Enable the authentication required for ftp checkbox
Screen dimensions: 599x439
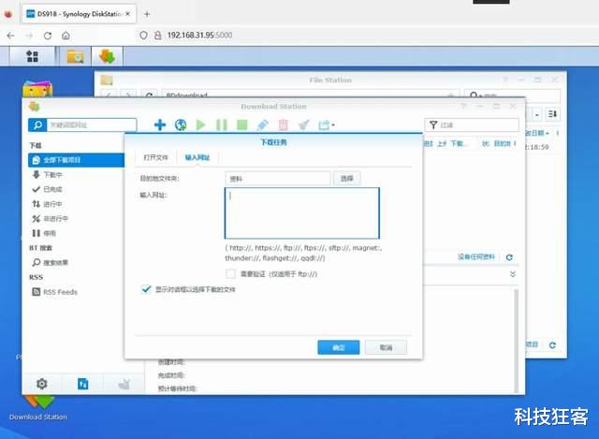[231, 273]
